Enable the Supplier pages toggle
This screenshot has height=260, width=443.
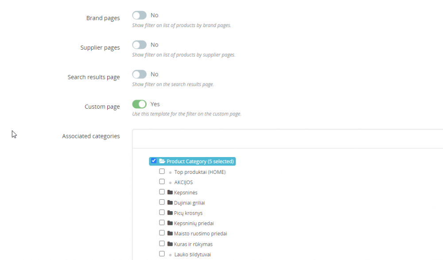[139, 44]
